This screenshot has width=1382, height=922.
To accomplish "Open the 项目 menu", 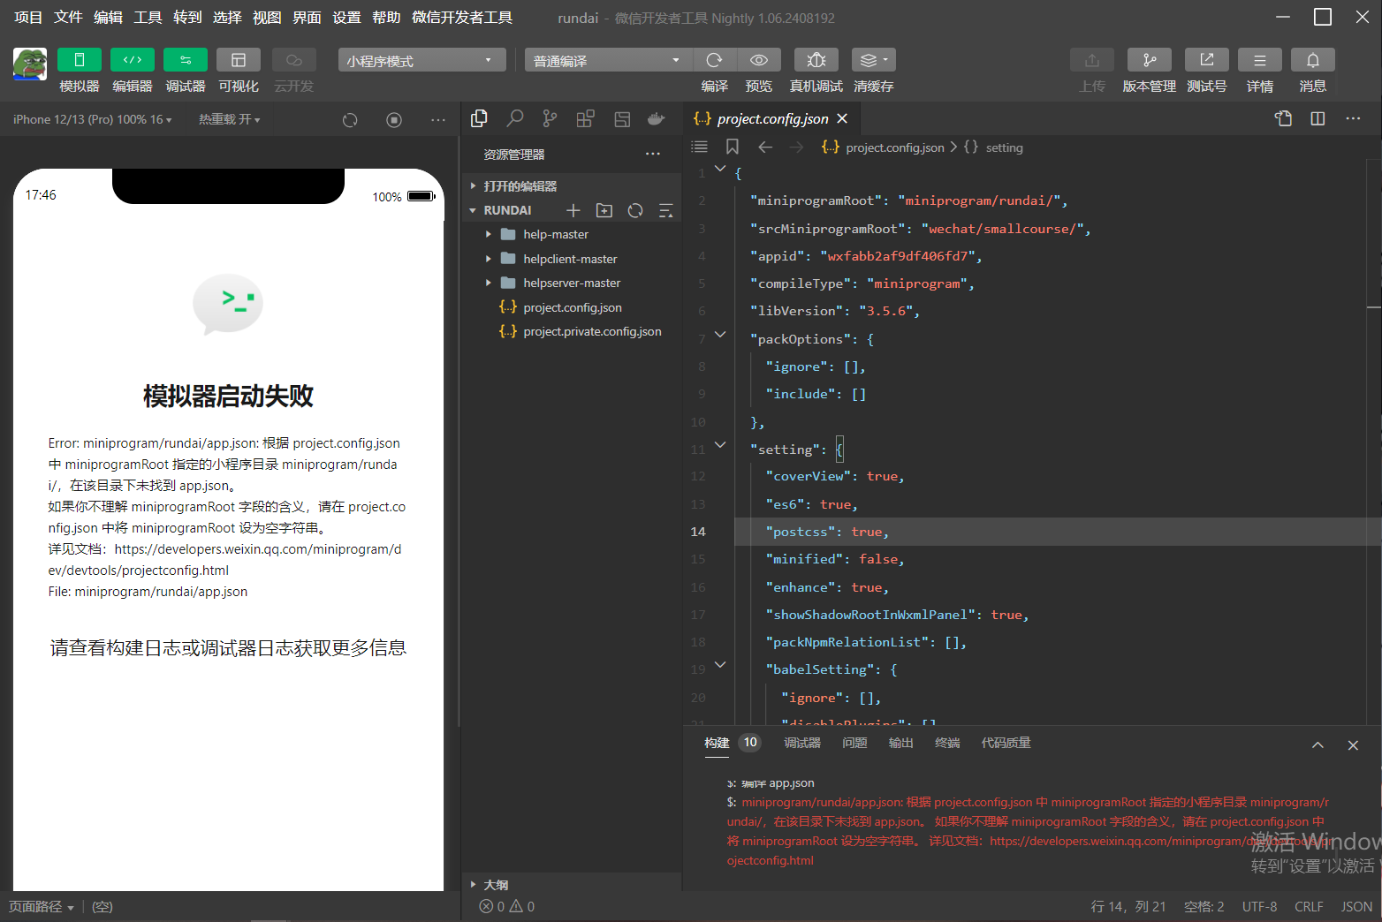I will (28, 18).
